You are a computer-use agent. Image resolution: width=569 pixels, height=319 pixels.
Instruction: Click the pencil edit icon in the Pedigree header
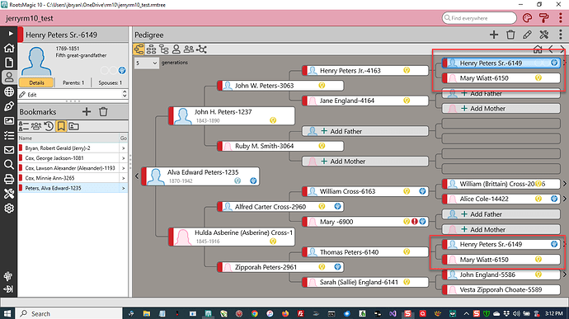point(527,35)
